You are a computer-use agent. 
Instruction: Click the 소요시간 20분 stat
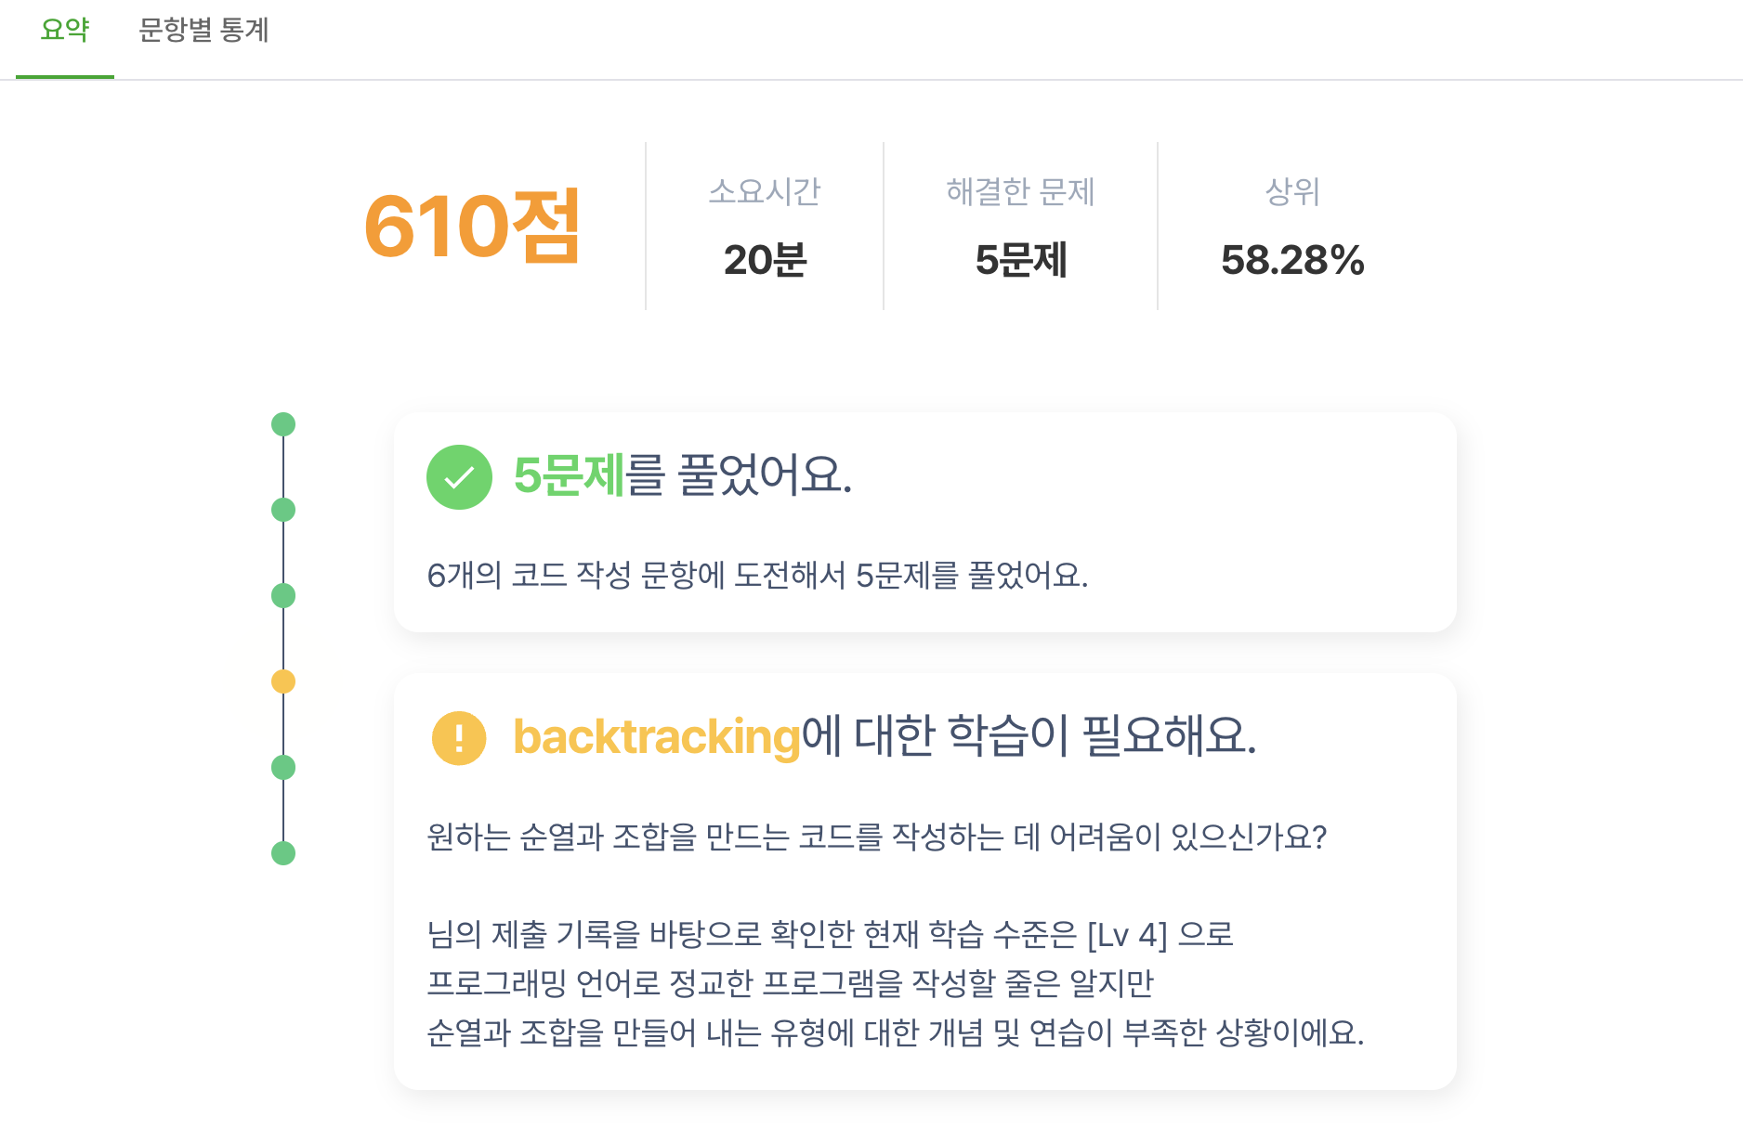coord(765,227)
